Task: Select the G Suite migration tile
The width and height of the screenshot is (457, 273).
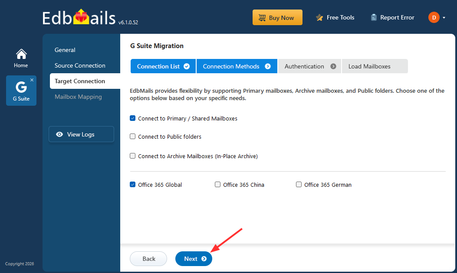Action: tap(21, 91)
